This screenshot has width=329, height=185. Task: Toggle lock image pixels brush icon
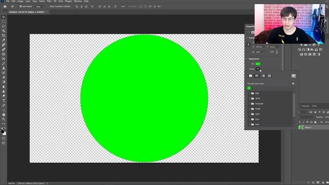click(303, 122)
